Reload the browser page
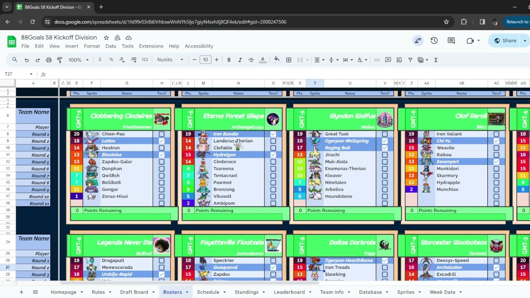 (33, 22)
